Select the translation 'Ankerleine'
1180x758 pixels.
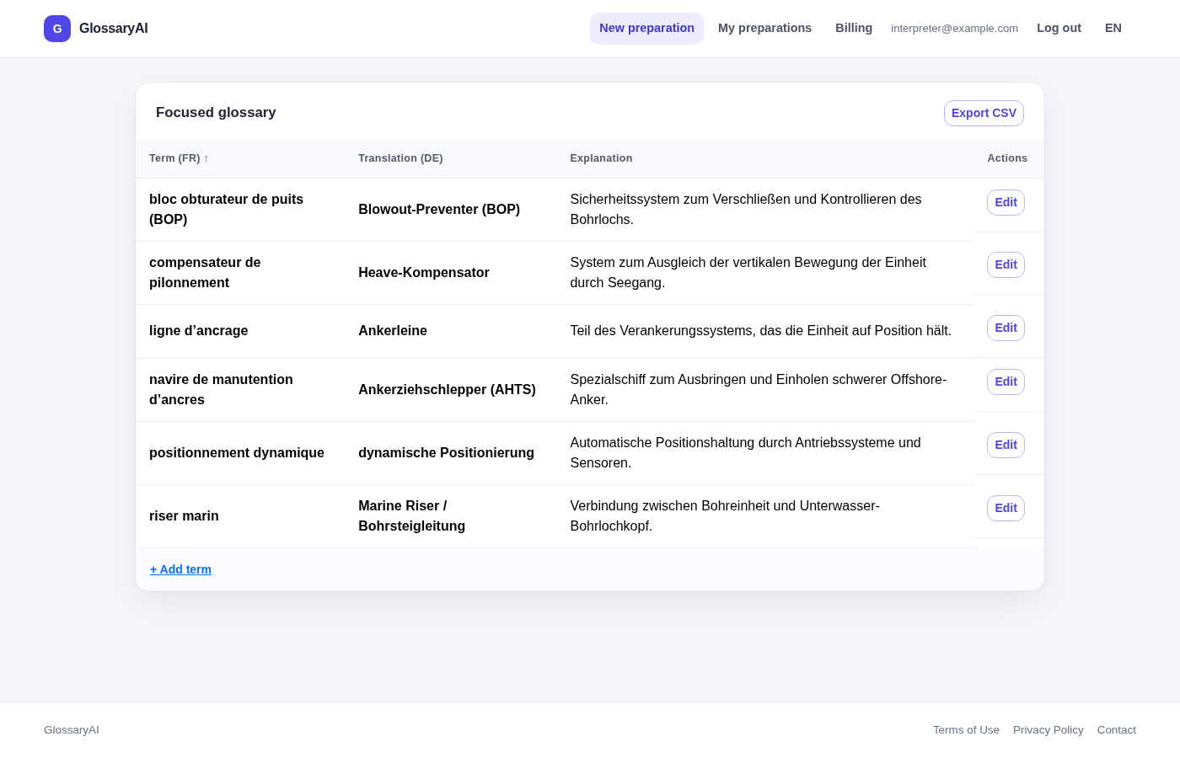click(393, 331)
